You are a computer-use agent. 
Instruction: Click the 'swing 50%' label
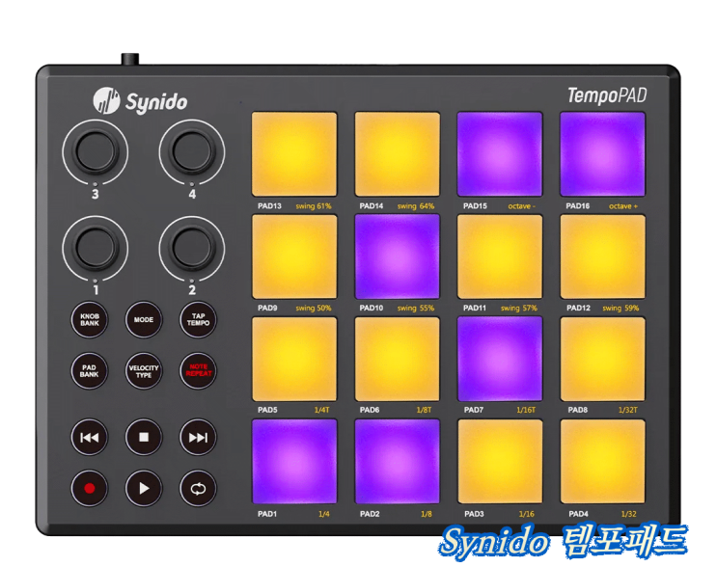pyautogui.click(x=314, y=308)
